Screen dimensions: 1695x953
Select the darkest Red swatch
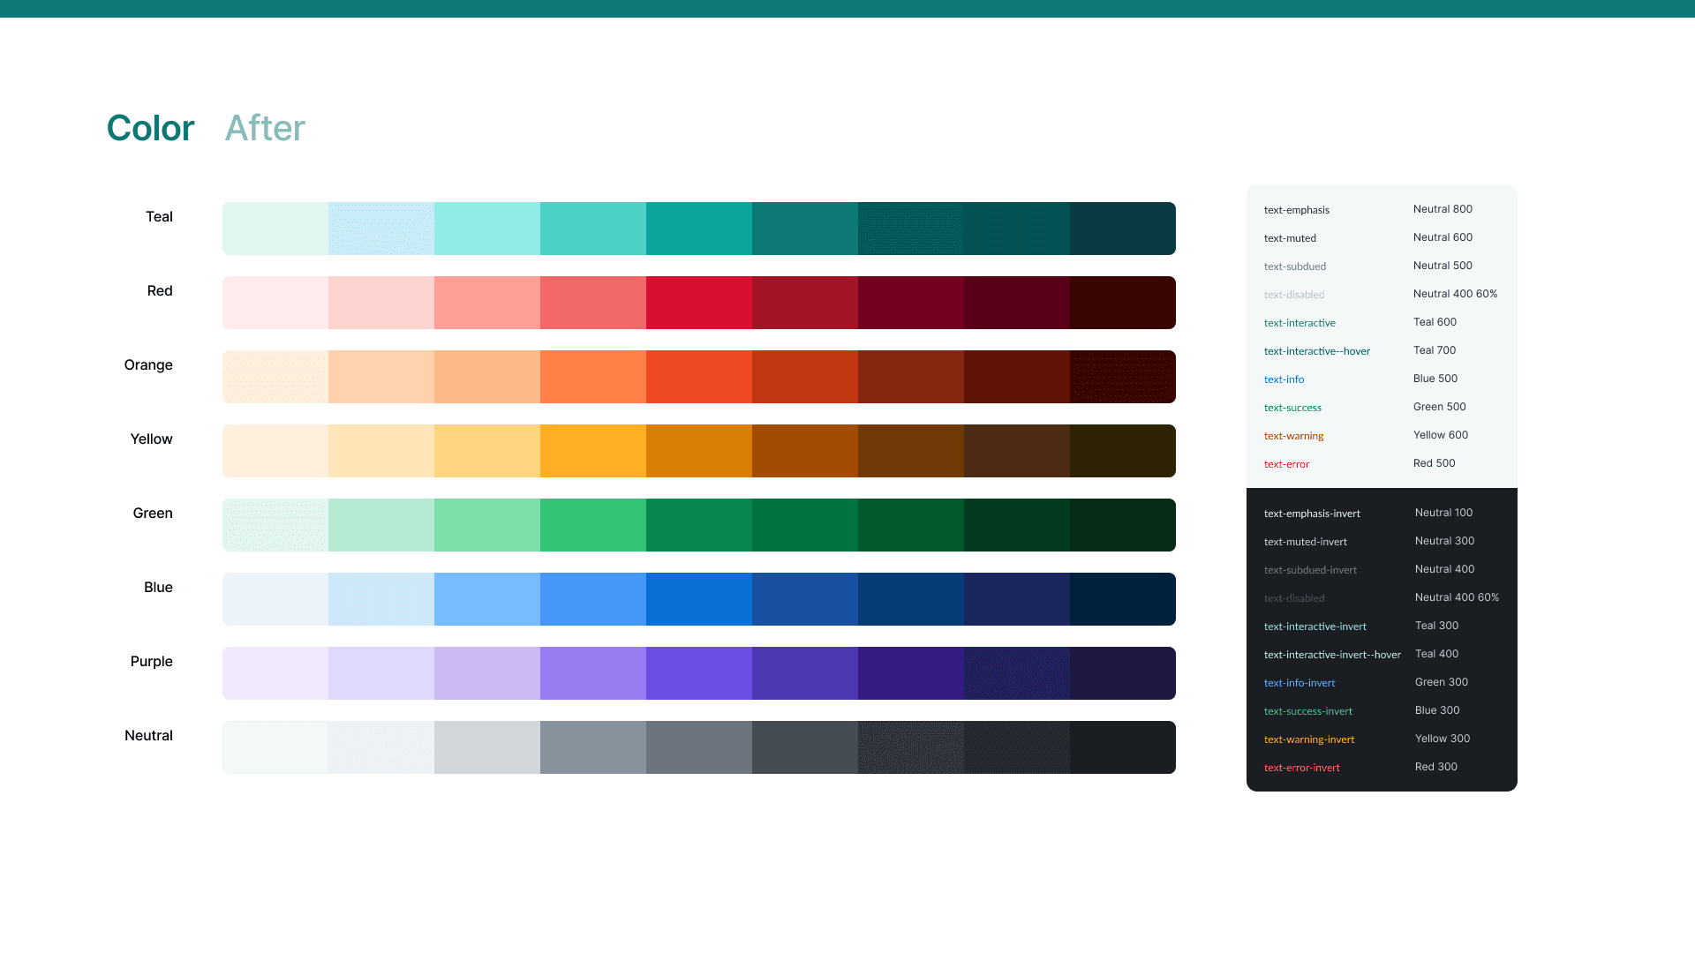[x=1123, y=303]
